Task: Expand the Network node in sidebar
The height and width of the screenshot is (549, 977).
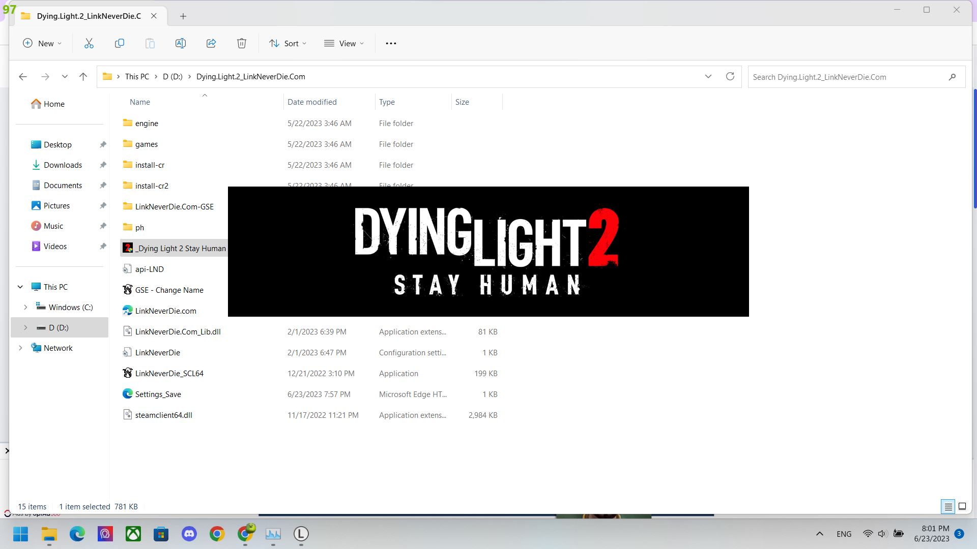Action: (x=20, y=348)
